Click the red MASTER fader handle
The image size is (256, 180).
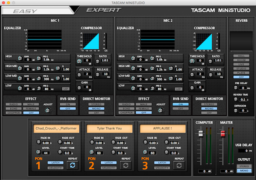(x=222, y=134)
